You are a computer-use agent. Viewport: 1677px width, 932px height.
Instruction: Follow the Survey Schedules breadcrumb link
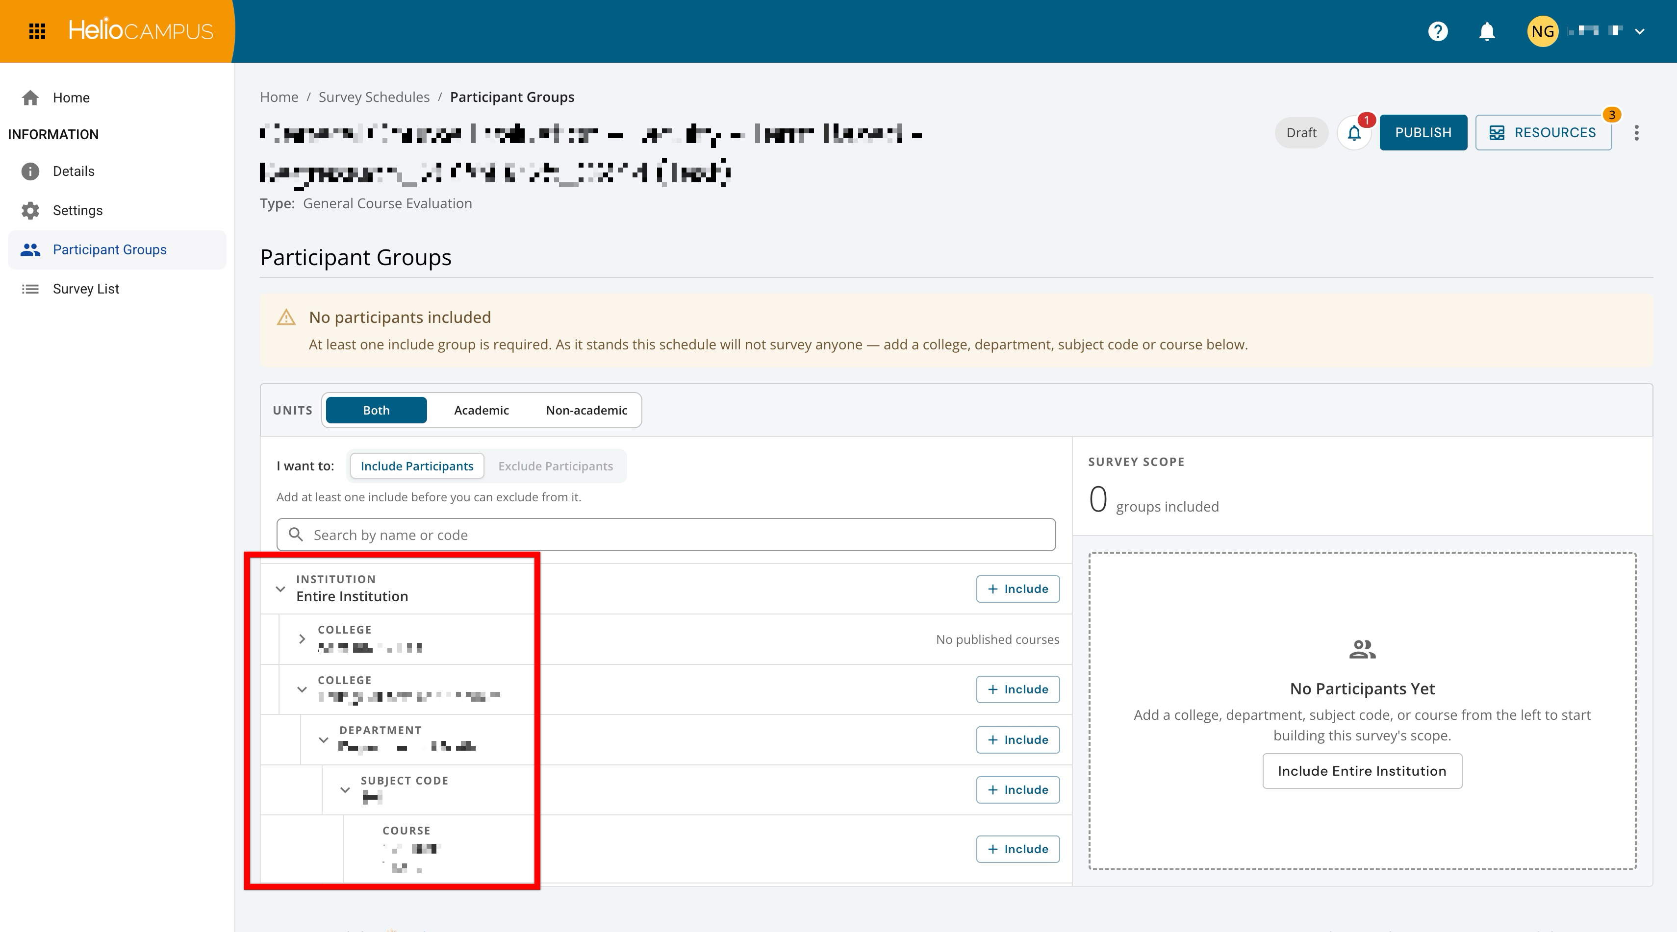click(x=374, y=97)
